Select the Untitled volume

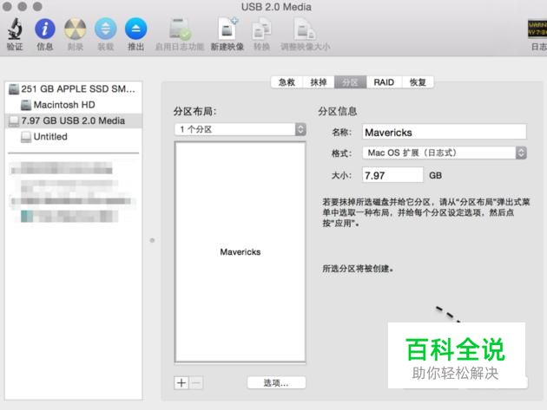point(73,137)
